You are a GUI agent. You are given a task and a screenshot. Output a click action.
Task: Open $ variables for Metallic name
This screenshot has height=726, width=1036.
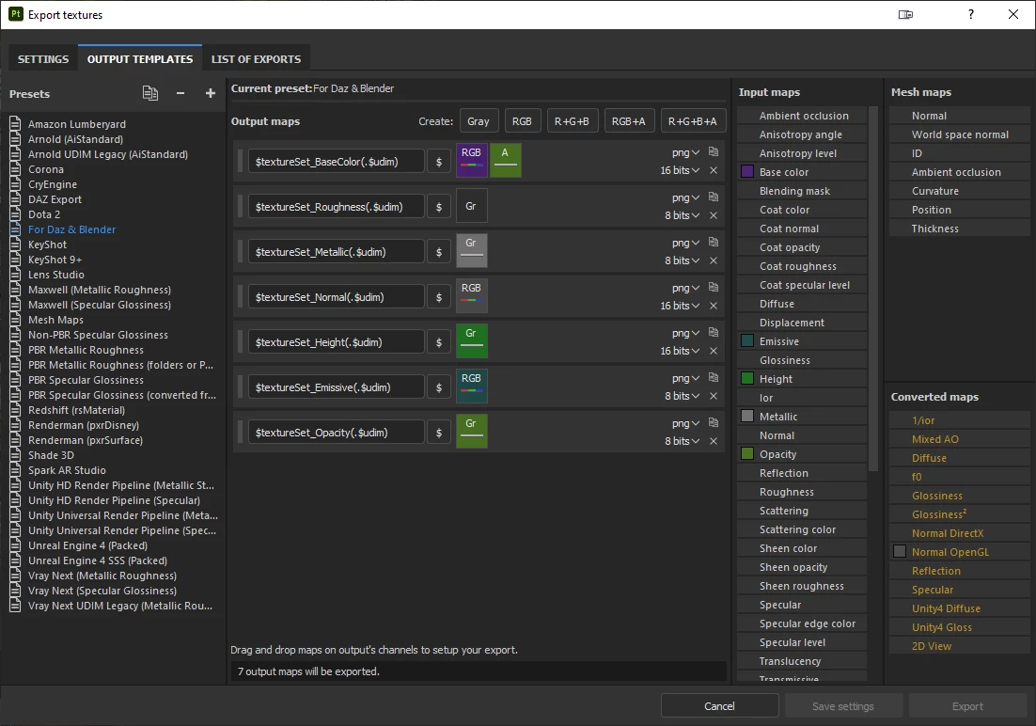(439, 252)
